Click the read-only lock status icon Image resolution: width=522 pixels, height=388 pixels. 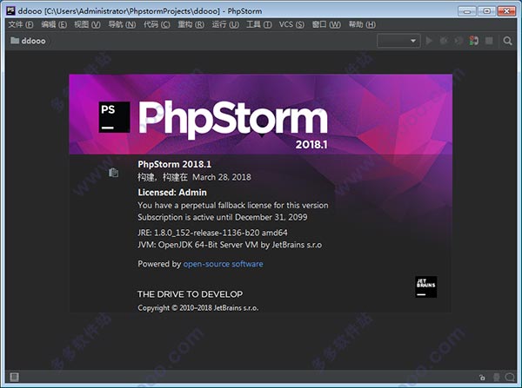tap(482, 377)
